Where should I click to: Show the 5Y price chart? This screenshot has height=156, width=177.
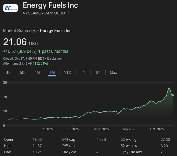tap(98, 72)
